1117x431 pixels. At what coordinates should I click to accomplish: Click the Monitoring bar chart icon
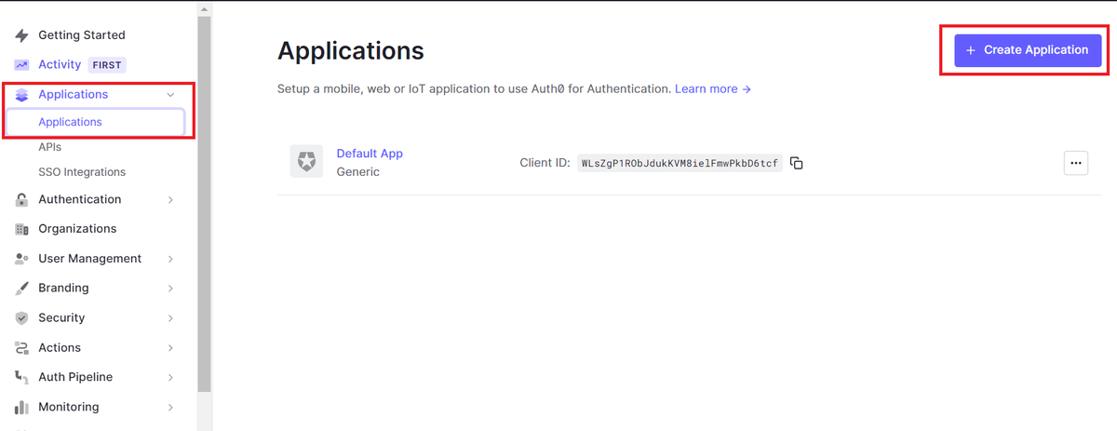21,408
